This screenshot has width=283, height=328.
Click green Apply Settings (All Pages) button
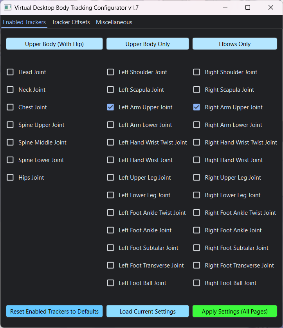tap(234, 311)
